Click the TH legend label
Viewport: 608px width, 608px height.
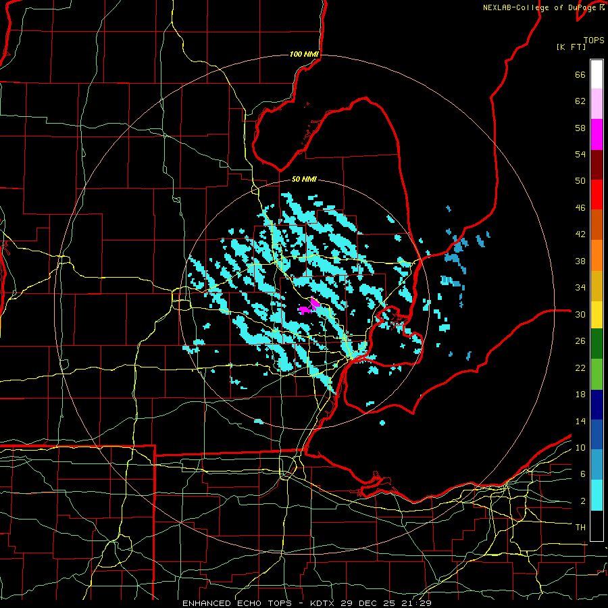(580, 527)
